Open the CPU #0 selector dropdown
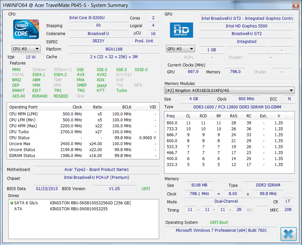Screen dimensions: 302x245 (x=26, y=49)
